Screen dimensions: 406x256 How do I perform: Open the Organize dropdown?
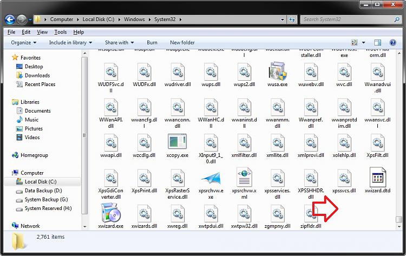point(24,42)
